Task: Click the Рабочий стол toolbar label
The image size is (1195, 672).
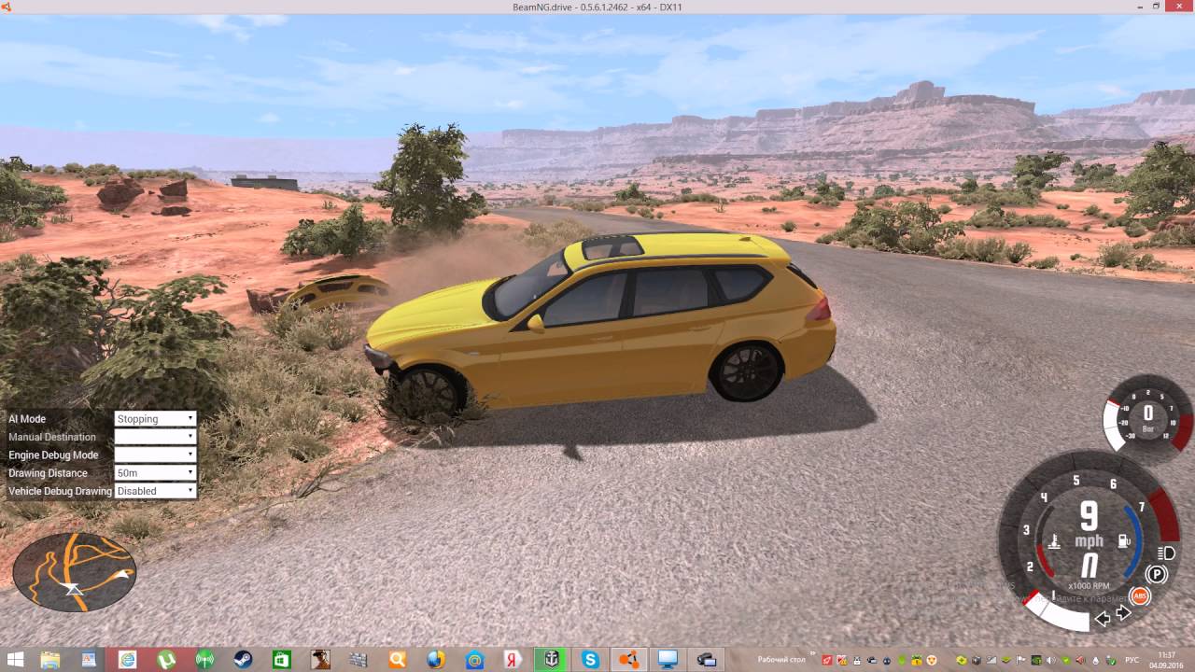Action: click(x=780, y=660)
